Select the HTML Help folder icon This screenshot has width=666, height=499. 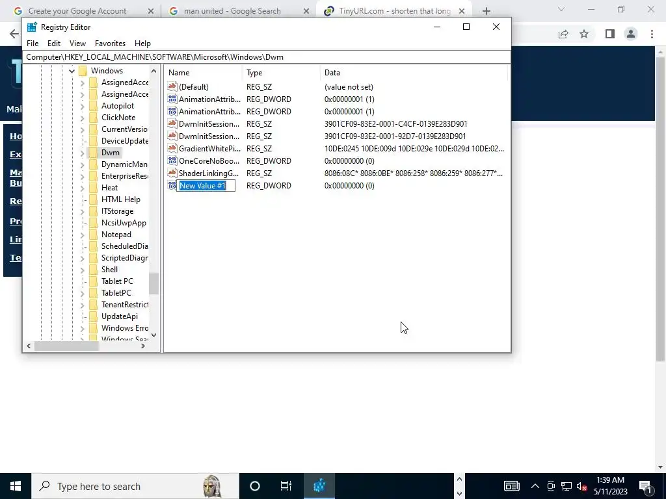tap(94, 199)
